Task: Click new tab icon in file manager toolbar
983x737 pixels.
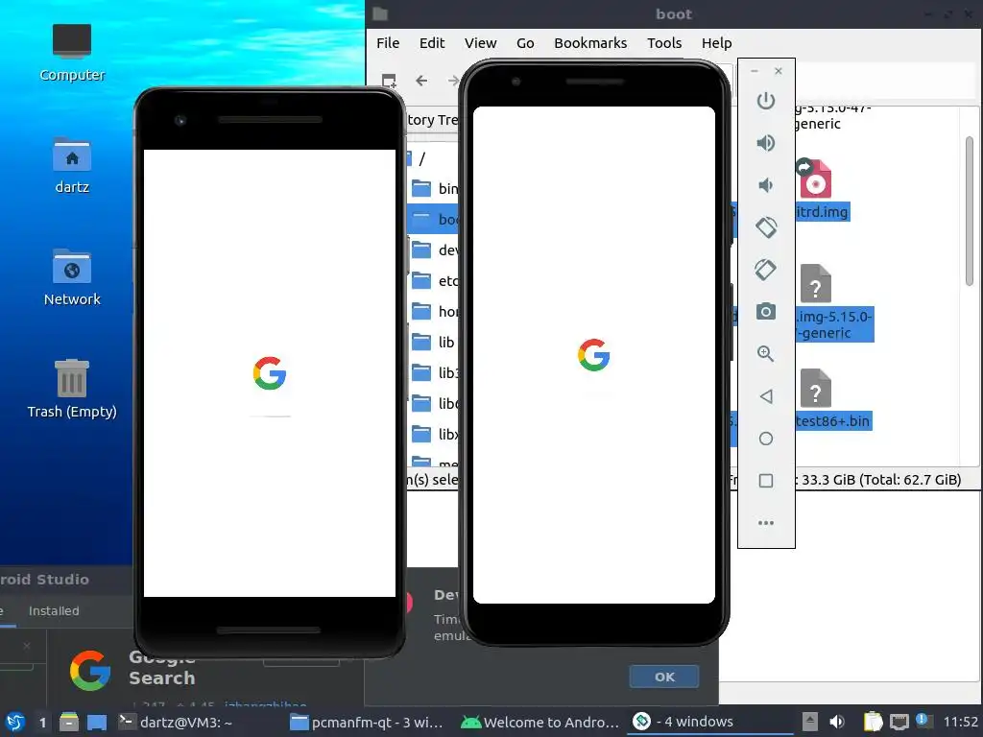Action: [389, 81]
